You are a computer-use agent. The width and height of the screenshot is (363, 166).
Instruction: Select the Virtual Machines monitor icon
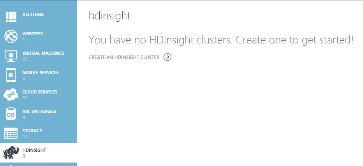11,56
